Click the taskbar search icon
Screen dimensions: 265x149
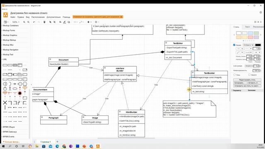click(x=10, y=146)
